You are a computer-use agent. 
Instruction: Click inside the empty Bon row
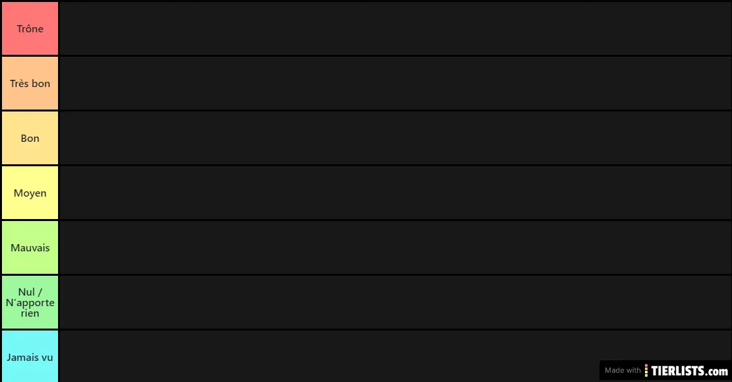[394, 138]
